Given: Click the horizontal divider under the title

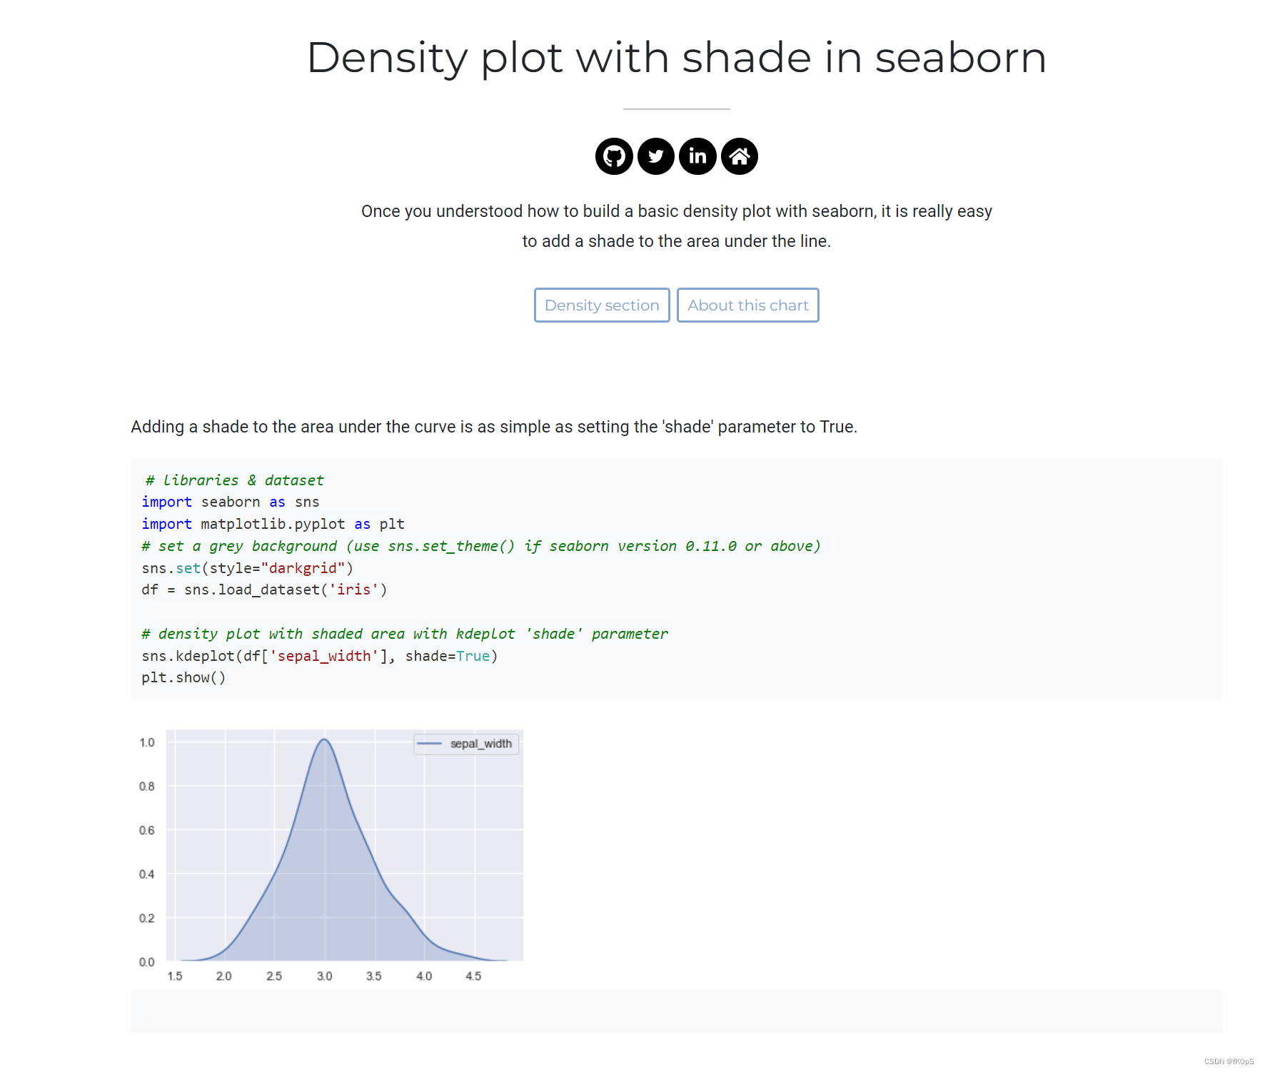Looking at the screenshot, I should click(676, 108).
